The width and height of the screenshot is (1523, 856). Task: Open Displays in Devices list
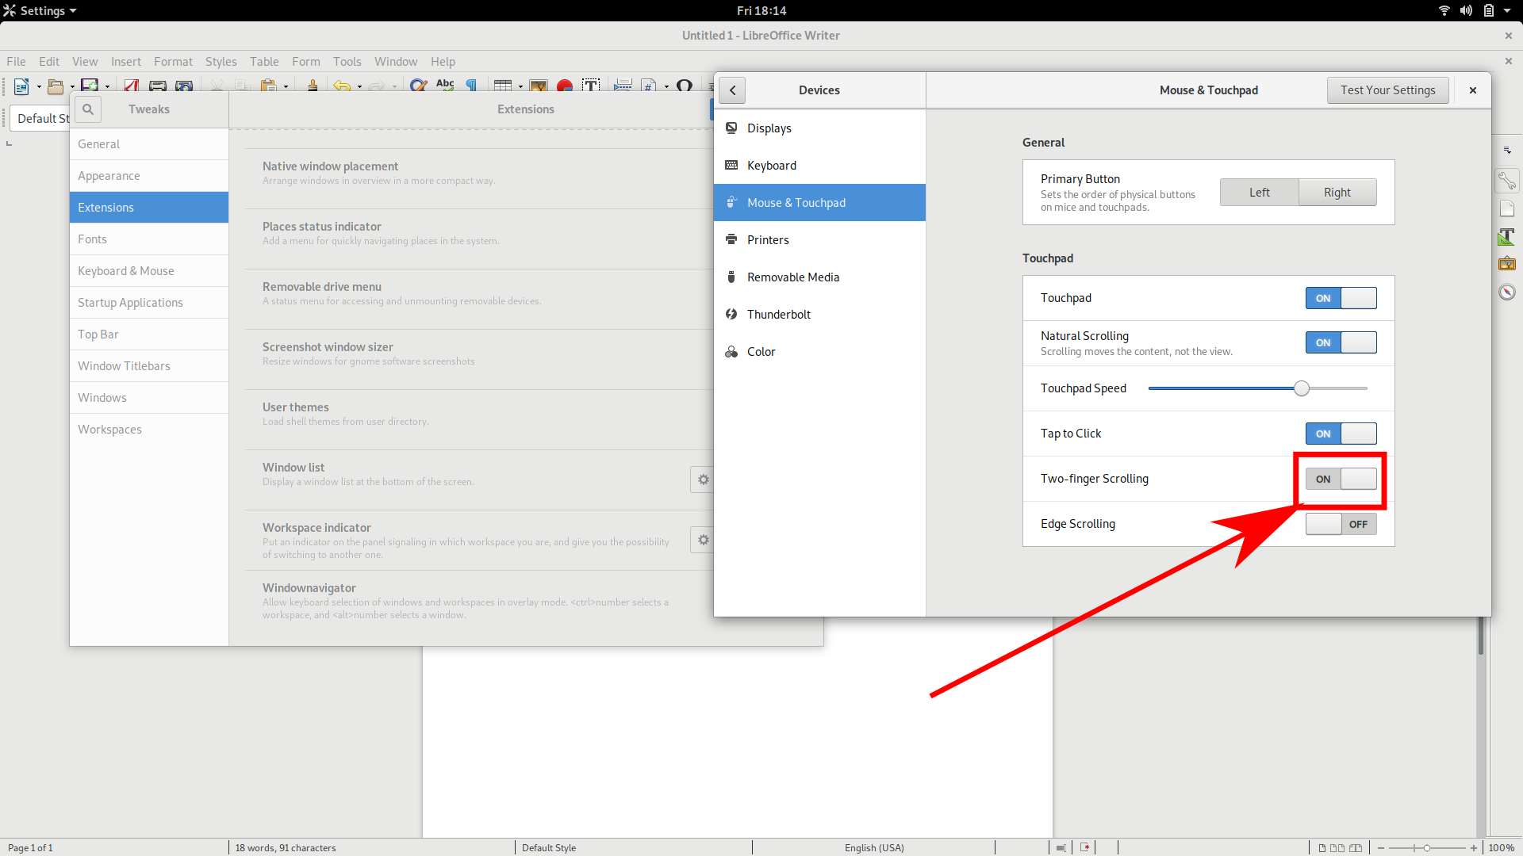[x=819, y=128]
